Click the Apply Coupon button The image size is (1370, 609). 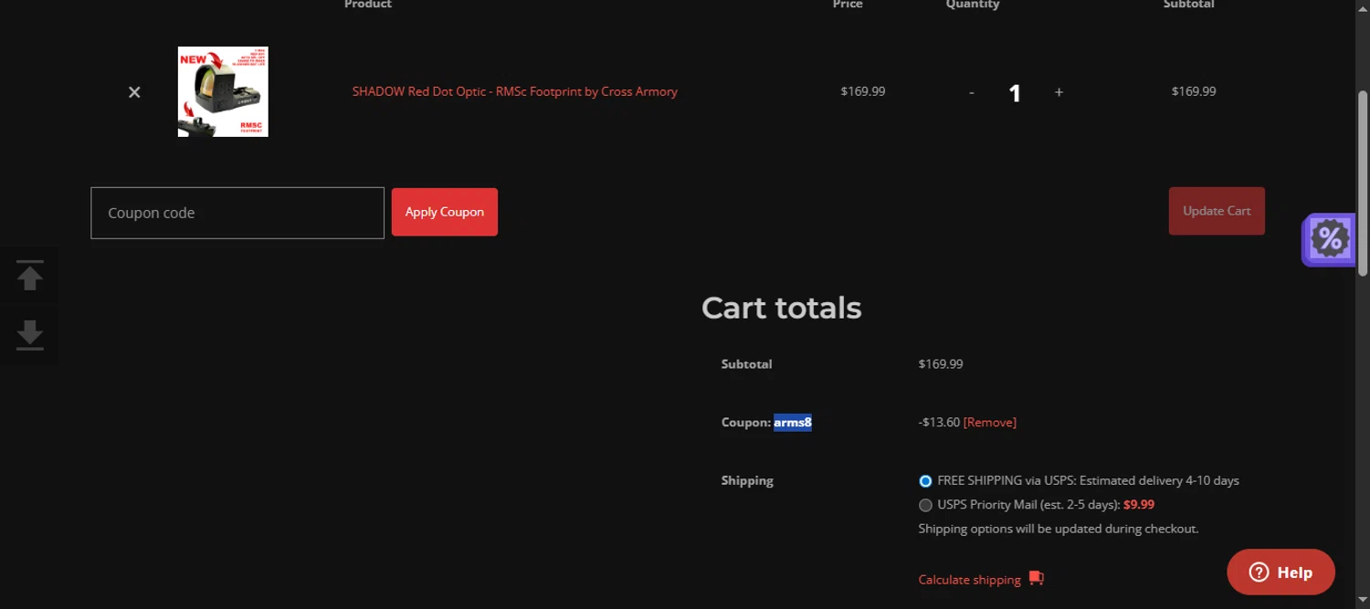click(x=445, y=212)
